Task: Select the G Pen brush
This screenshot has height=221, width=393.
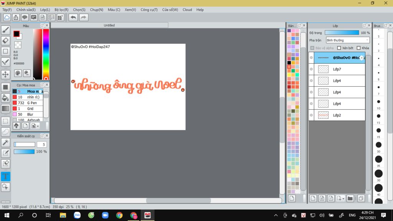Action: [28, 103]
